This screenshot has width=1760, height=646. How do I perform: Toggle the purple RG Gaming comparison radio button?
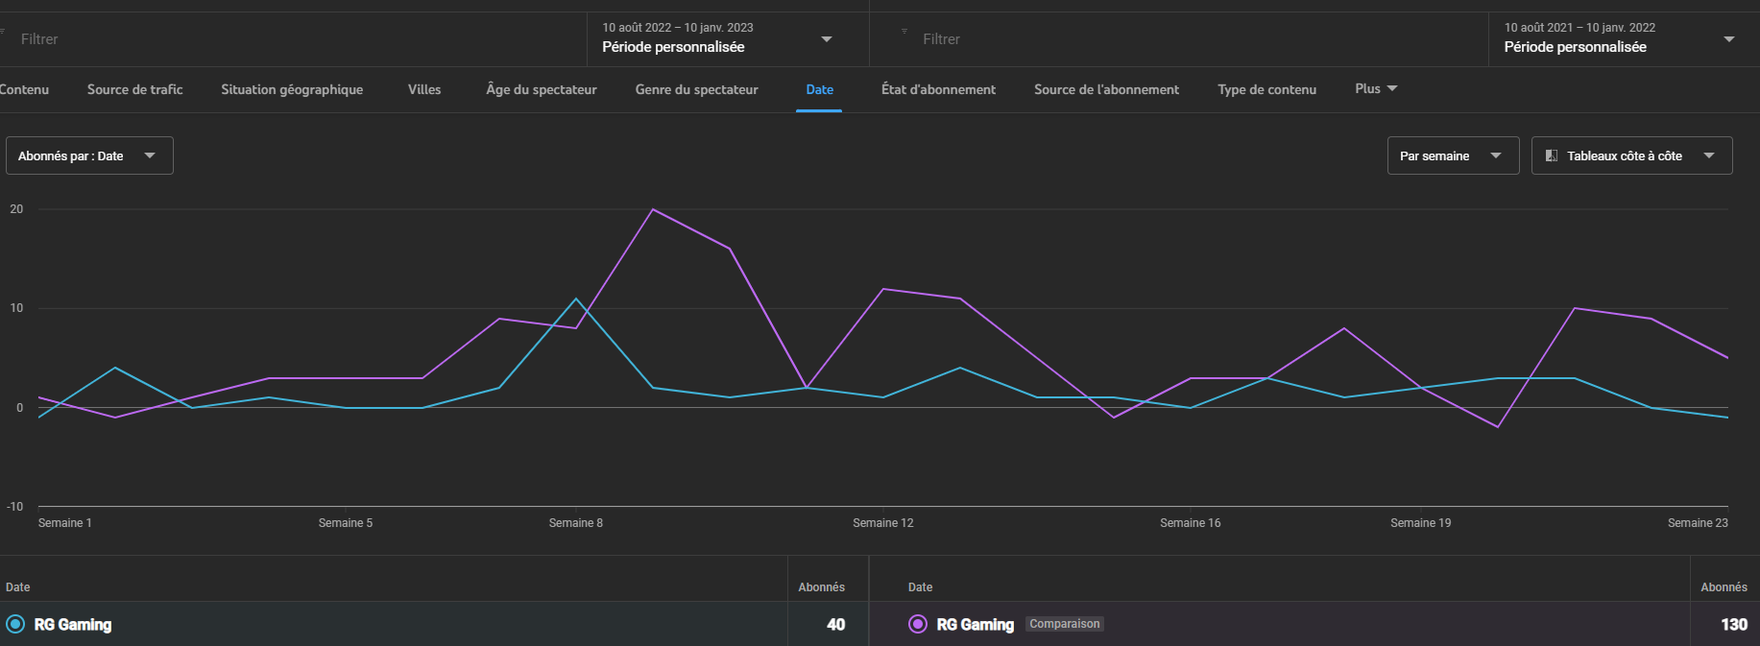click(x=918, y=624)
